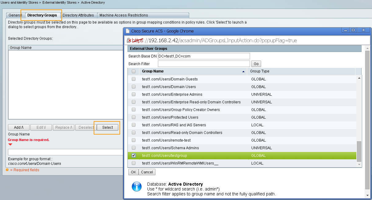Open the General tab

(x=15, y=15)
